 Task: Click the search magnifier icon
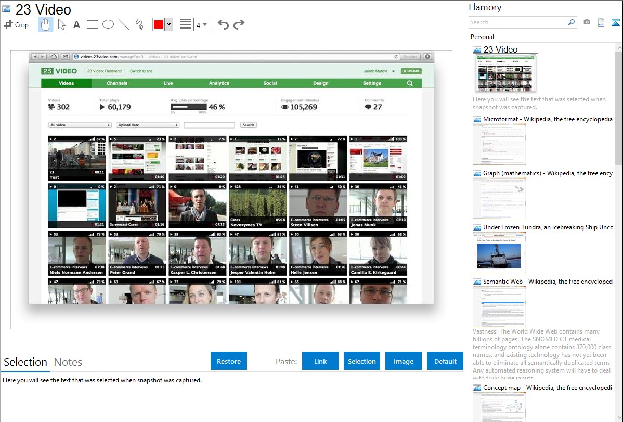coord(571,22)
